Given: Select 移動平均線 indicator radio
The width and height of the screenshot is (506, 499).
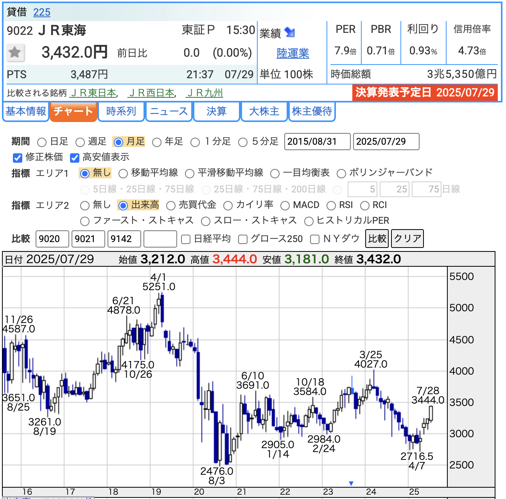Looking at the screenshot, I should click(x=123, y=173).
